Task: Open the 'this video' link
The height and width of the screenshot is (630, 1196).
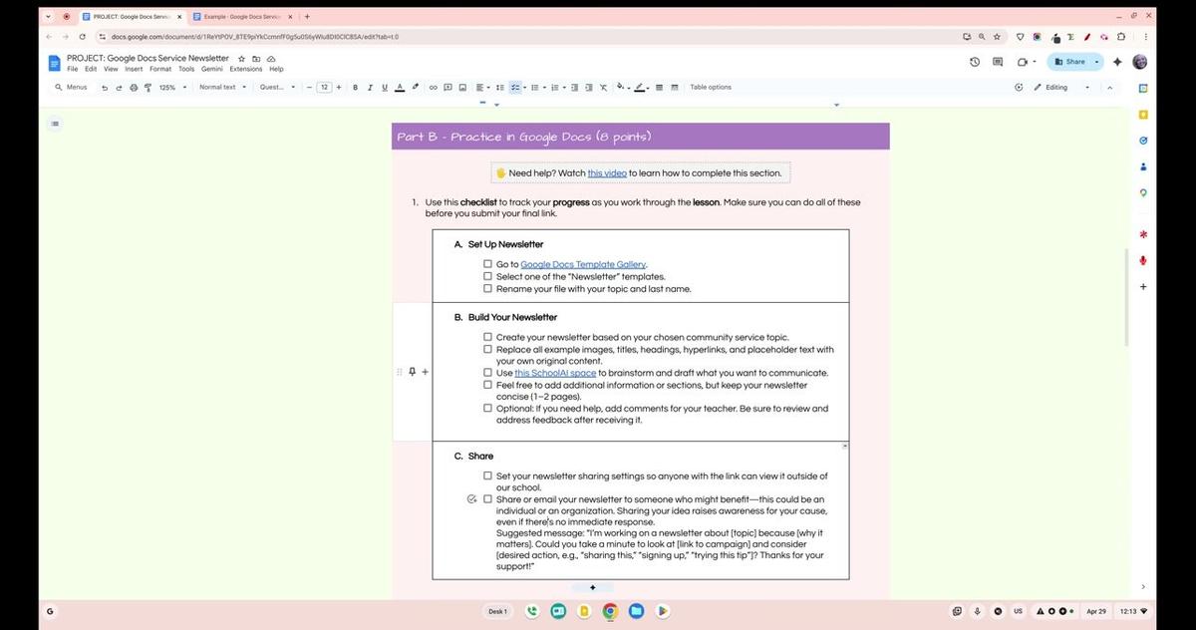Action: coord(607,173)
